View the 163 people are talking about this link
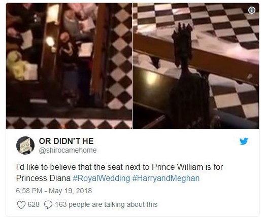The image size is (261, 217). (106, 204)
